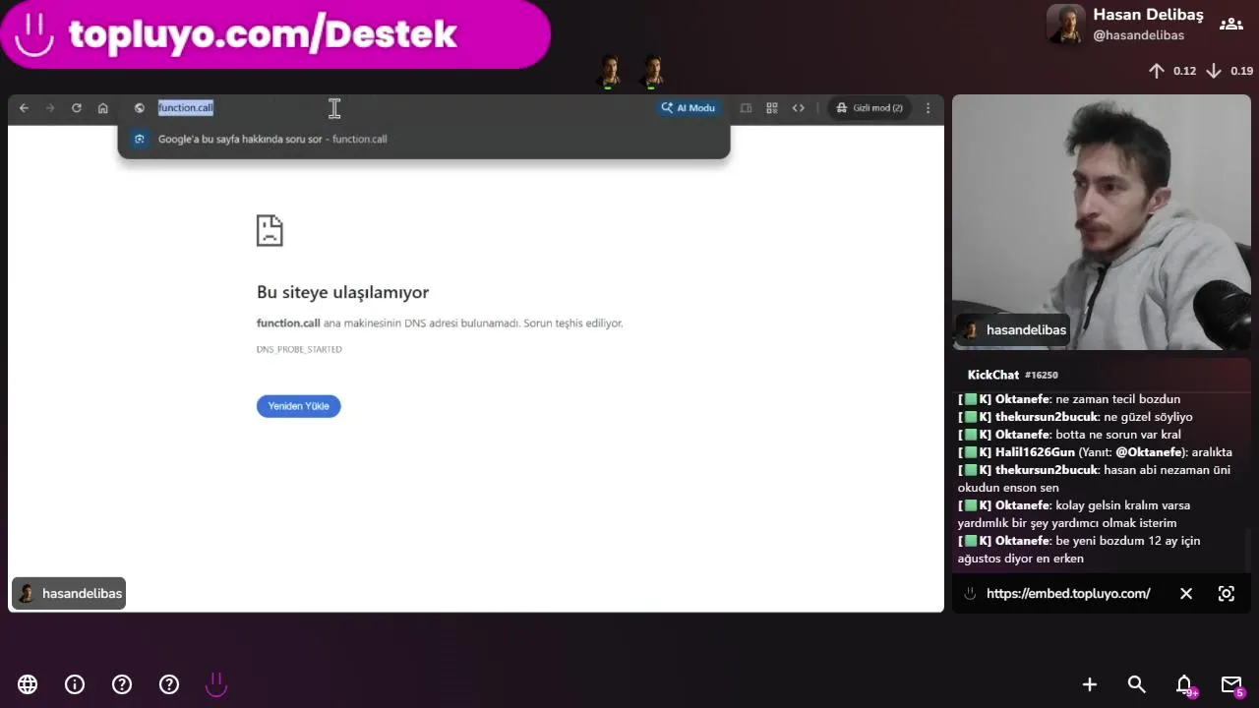Click the plus add icon

coord(1090,684)
